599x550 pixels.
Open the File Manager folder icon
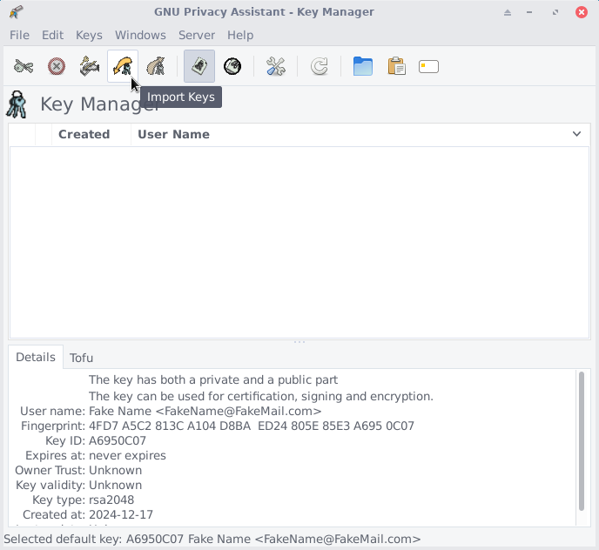click(363, 66)
